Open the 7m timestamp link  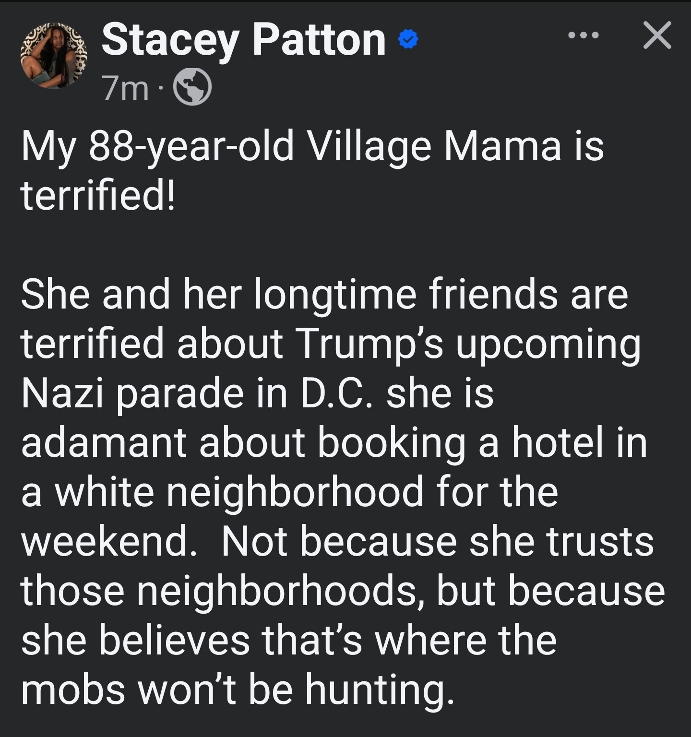click(x=126, y=89)
